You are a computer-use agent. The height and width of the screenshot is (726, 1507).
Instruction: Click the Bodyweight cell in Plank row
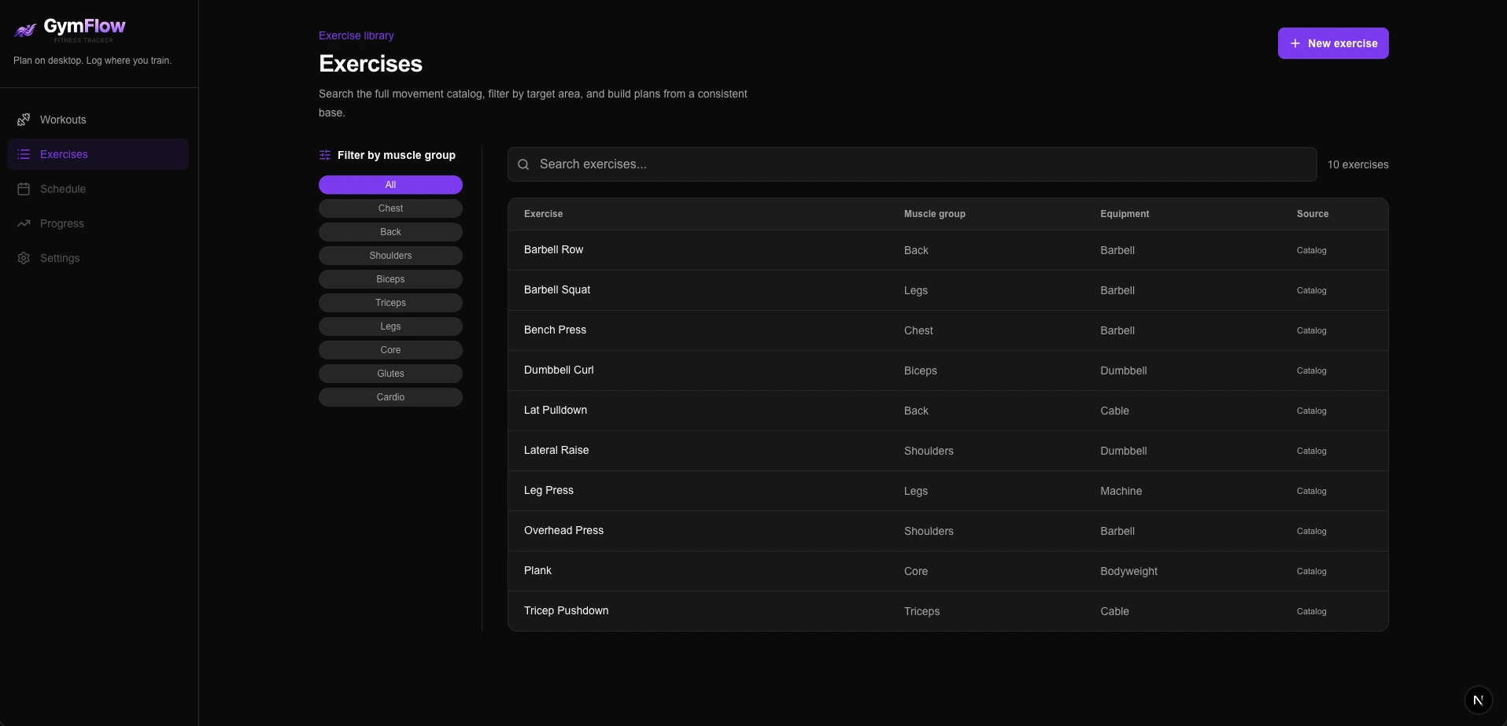coord(1128,571)
